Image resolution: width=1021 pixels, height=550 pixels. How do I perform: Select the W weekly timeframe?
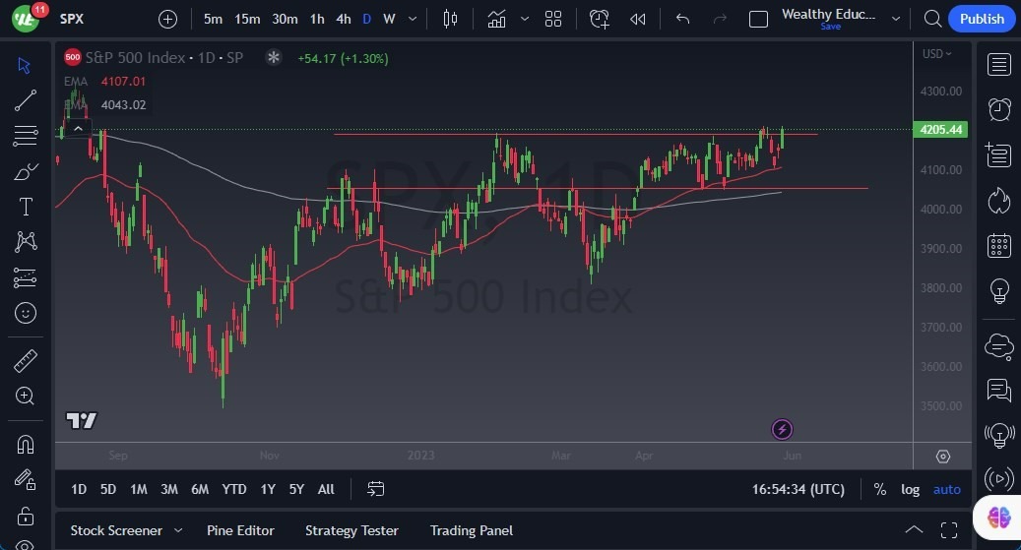coord(389,20)
